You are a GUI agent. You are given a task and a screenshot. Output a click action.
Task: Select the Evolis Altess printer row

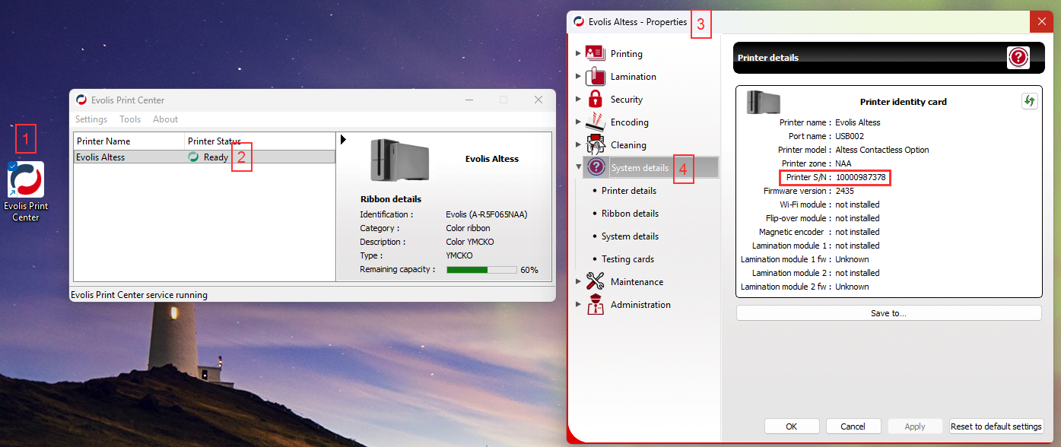[x=204, y=157]
